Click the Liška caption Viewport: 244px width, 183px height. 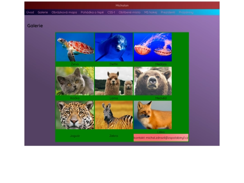click(161, 132)
